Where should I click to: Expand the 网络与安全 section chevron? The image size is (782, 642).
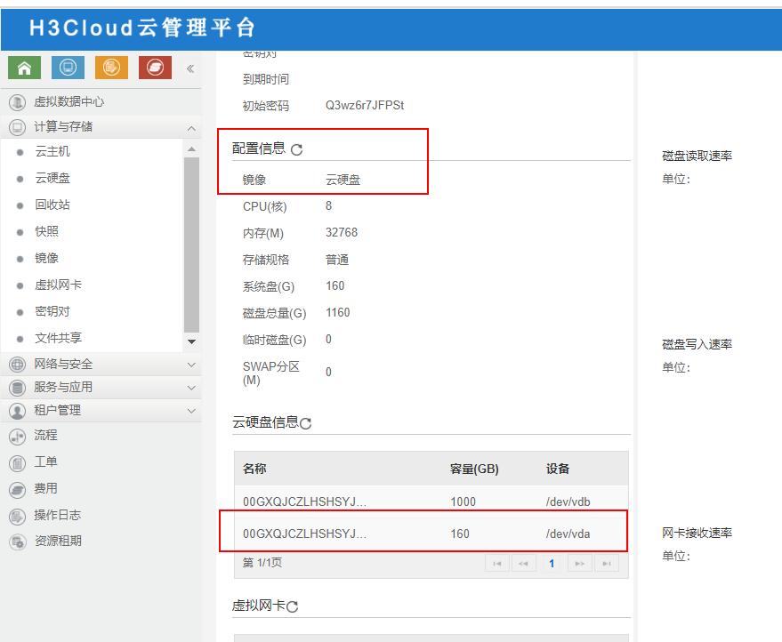(x=191, y=365)
